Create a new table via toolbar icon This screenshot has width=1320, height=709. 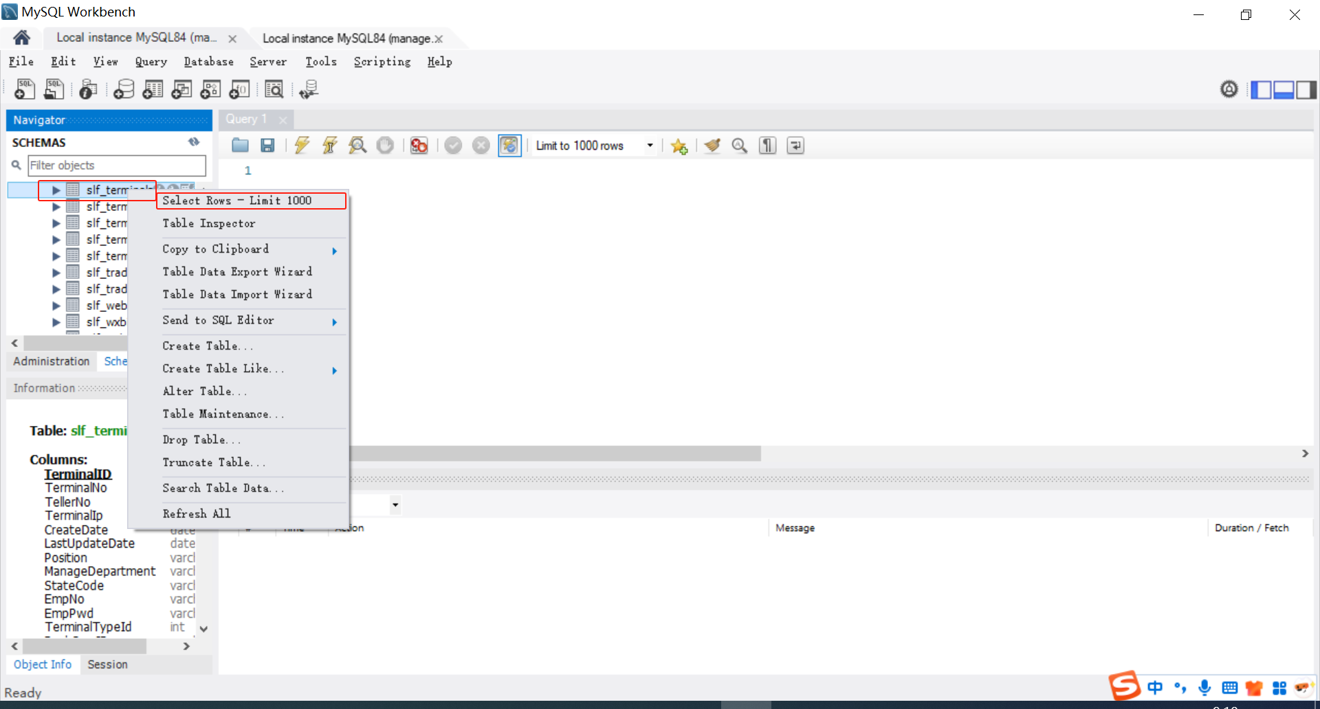click(x=153, y=89)
